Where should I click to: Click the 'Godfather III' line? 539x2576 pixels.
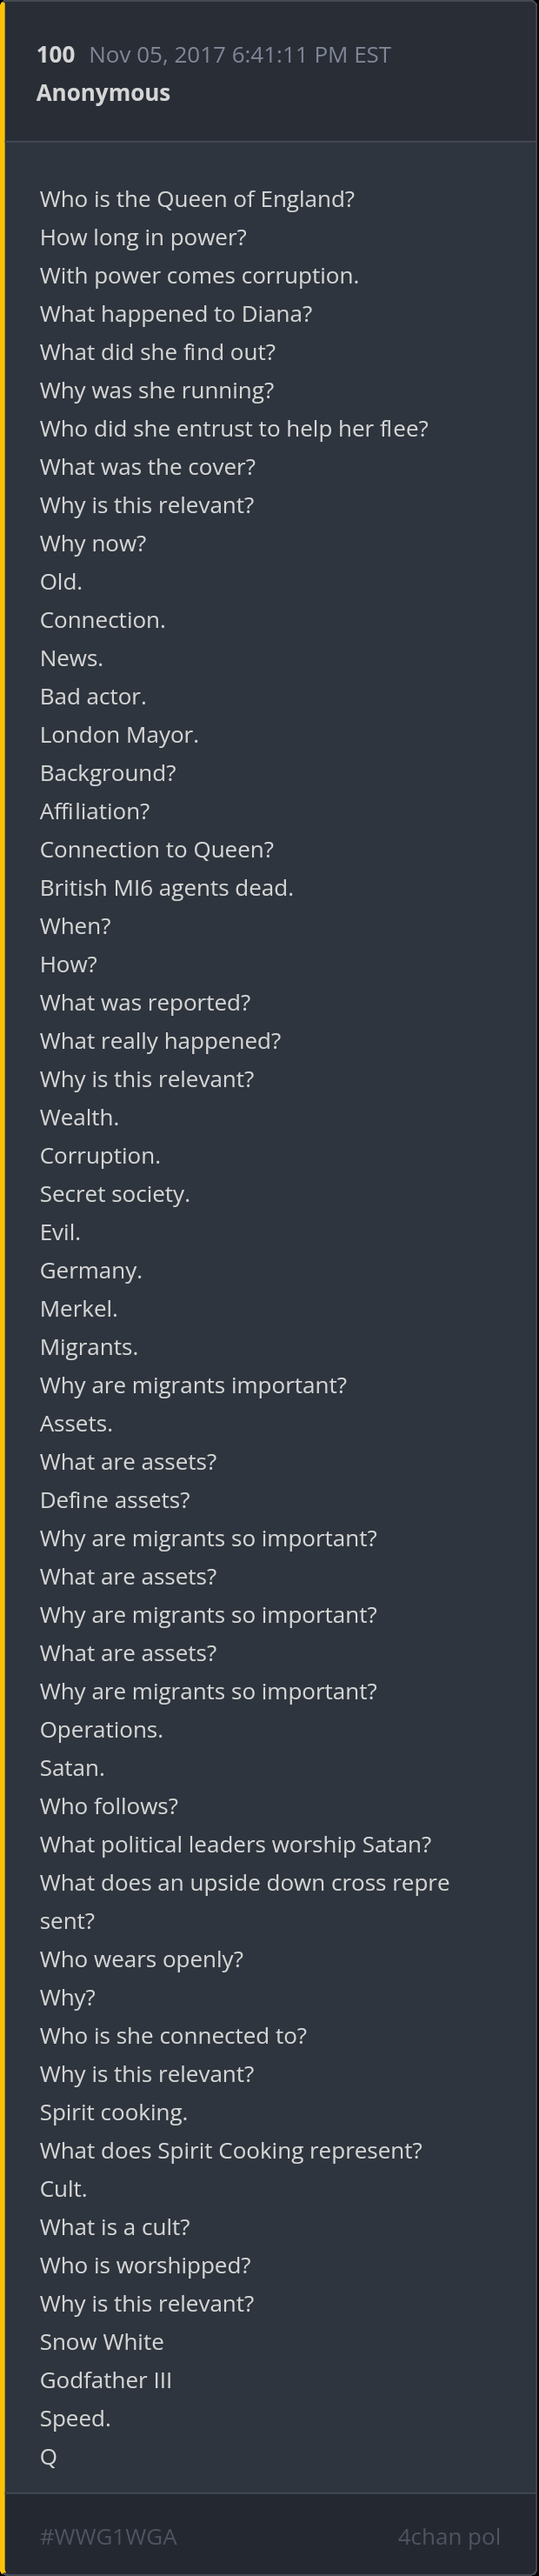tap(106, 2380)
